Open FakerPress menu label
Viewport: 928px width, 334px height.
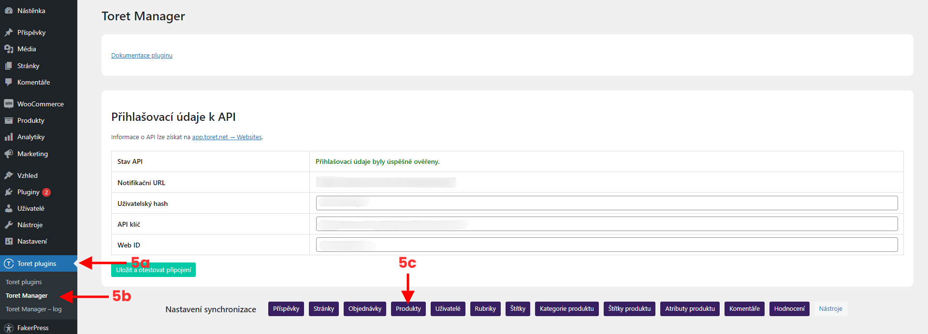(33, 328)
